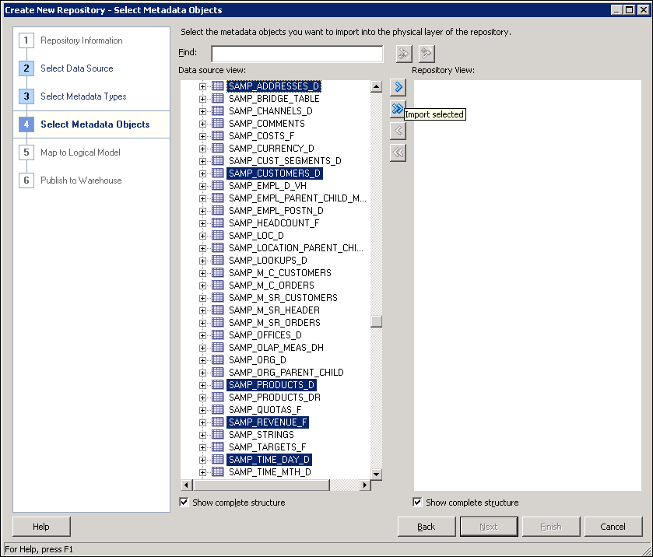
Task: Click the table icon of SAMP_COSTS_F
Action: click(217, 135)
